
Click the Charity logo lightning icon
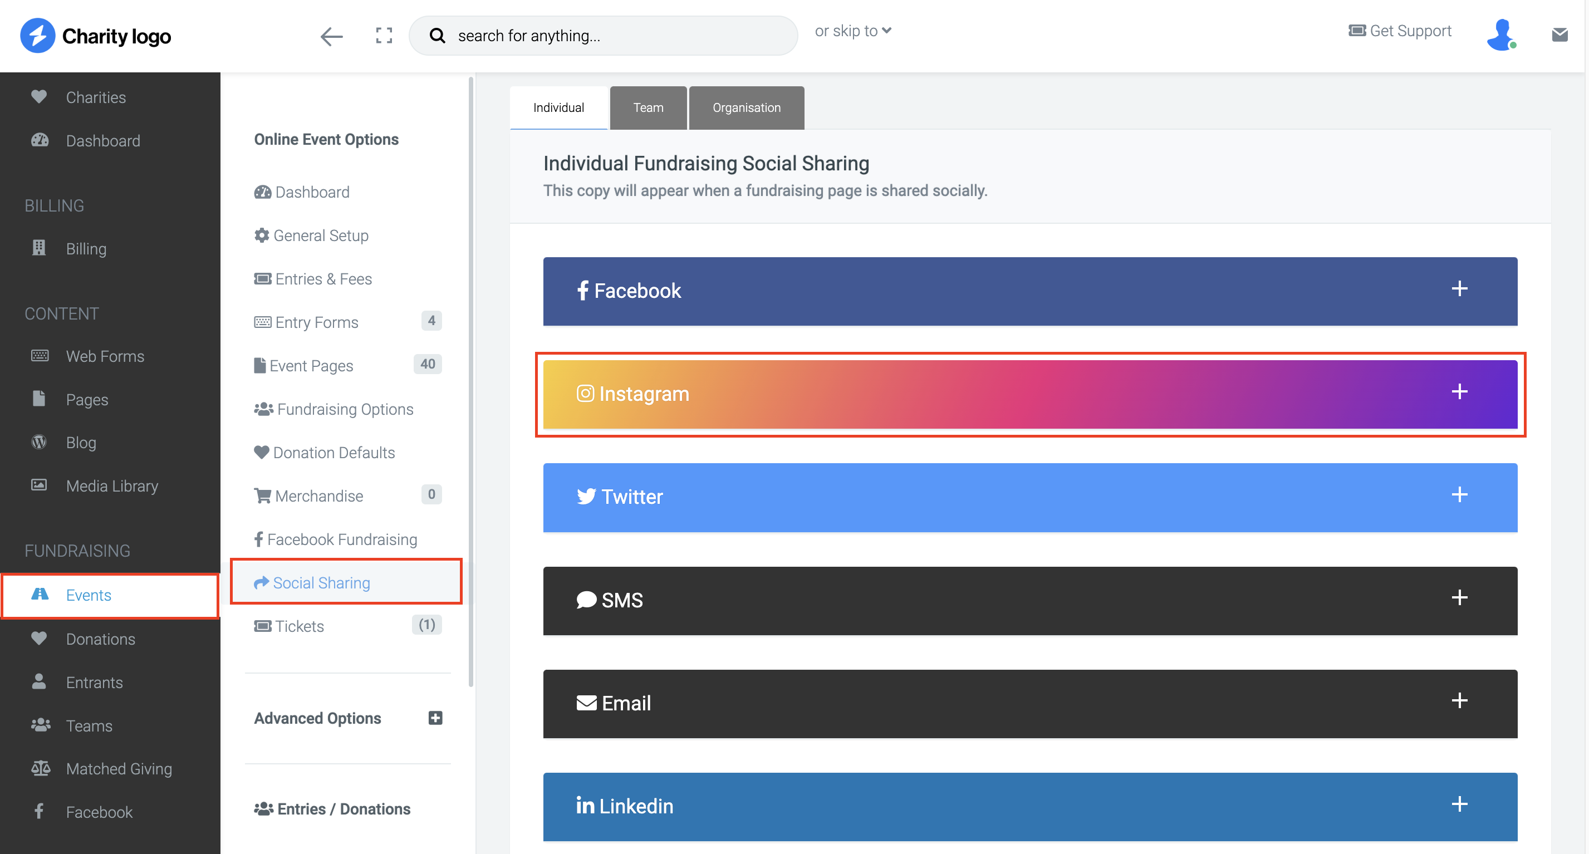tap(38, 36)
